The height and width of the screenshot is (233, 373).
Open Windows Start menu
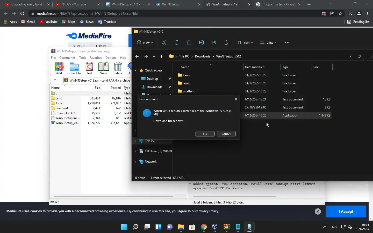click(x=124, y=227)
